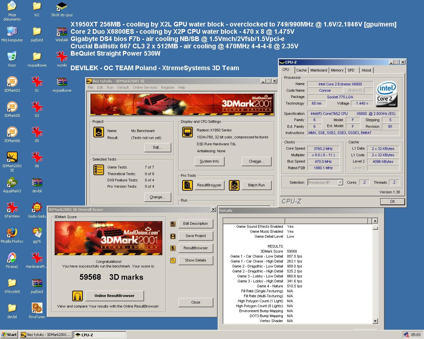Open the Gadu-Gadu desktop icon
Image resolution: width=424 pixels, height=339 pixels.
tap(37, 210)
